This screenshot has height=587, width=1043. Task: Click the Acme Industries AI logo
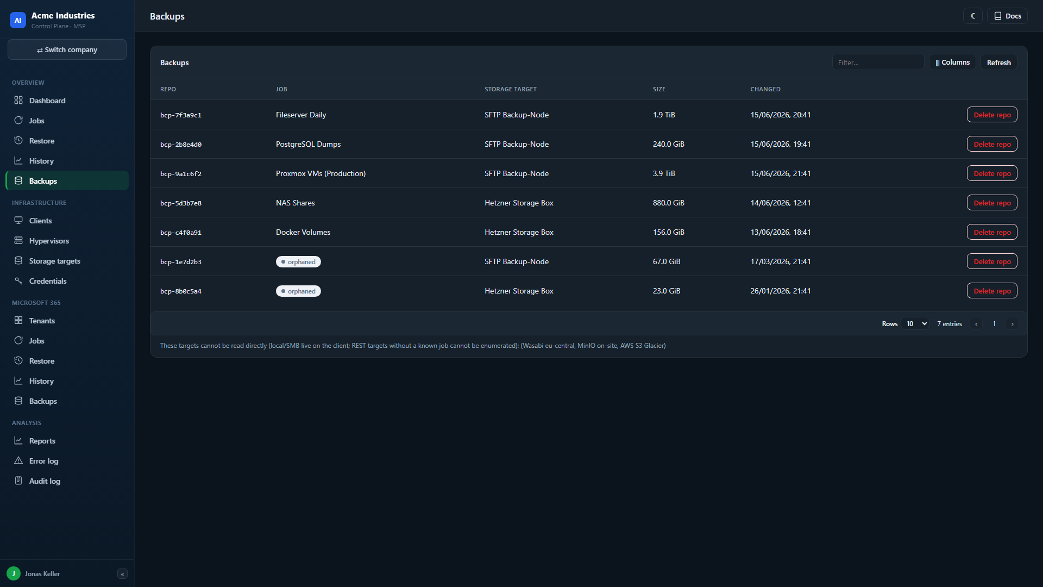click(18, 20)
